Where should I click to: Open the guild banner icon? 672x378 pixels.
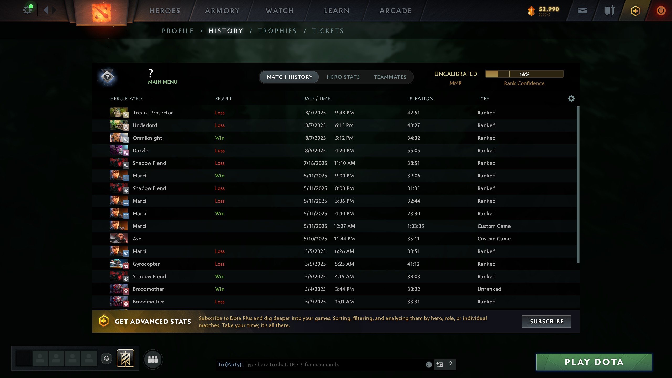(x=125, y=358)
